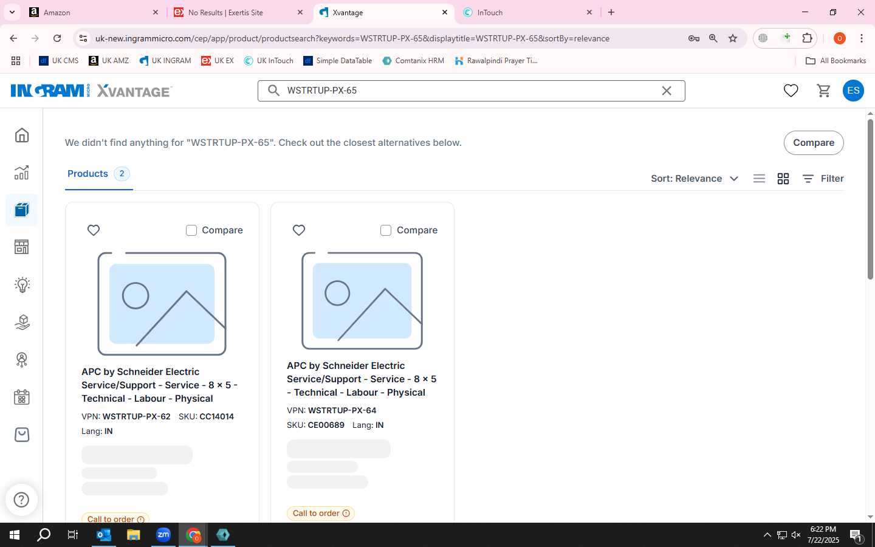The image size is (875, 547).
Task: Open the password key icon in address bar
Action: point(694,38)
